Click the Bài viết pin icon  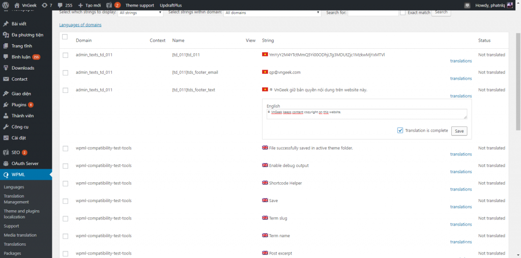click(6, 24)
